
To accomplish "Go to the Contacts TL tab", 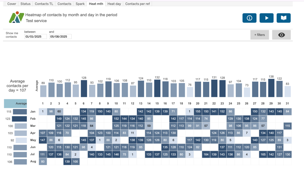I will (x=44, y=4).
